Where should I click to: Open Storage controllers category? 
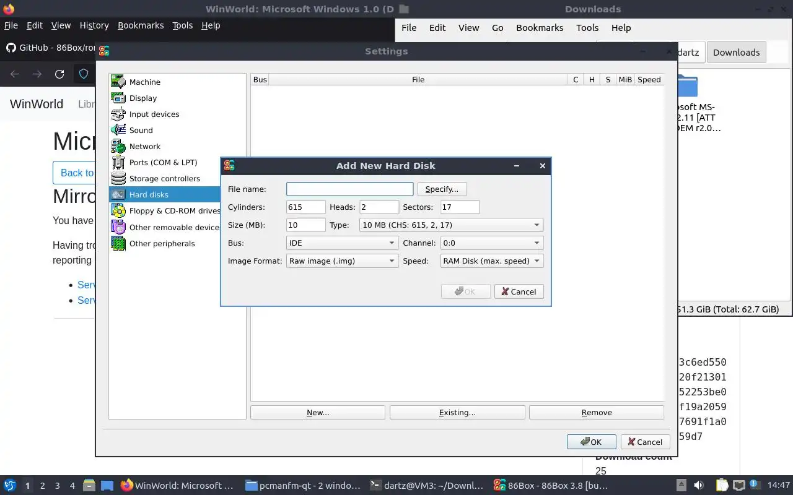(x=164, y=178)
